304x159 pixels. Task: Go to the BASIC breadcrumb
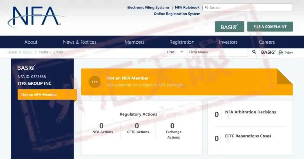pos(28,52)
